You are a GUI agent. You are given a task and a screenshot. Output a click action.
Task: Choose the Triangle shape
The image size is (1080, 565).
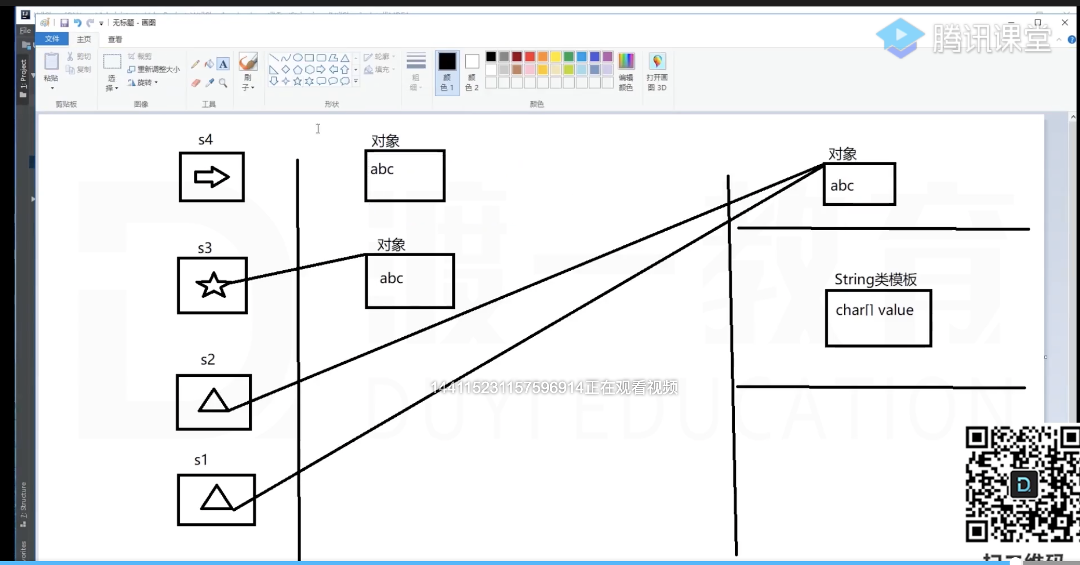tap(345, 58)
